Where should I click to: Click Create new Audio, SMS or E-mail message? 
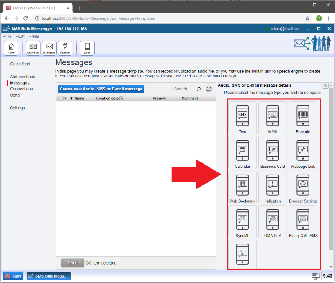coord(101,89)
